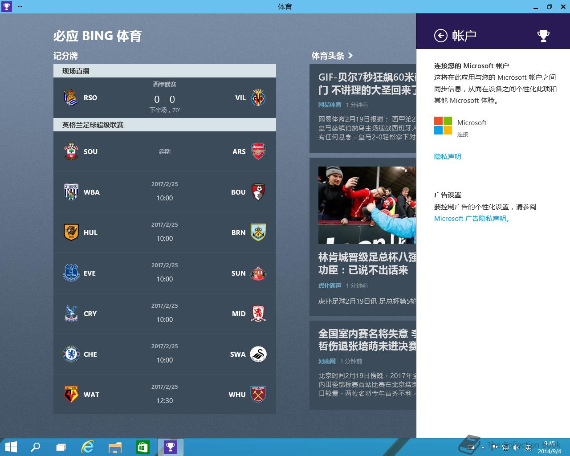Click the Crystal Palace (CRY) crest

point(71,313)
